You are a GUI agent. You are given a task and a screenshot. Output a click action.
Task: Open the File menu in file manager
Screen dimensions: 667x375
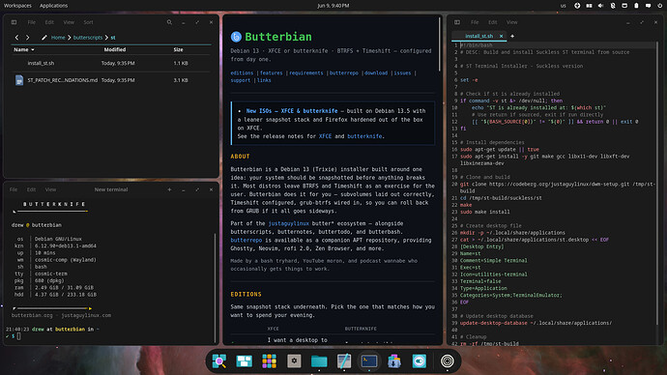click(32, 22)
